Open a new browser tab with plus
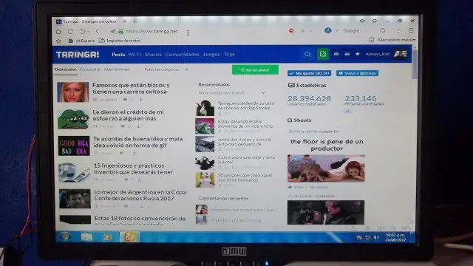The image size is (473, 266). pos(135,21)
